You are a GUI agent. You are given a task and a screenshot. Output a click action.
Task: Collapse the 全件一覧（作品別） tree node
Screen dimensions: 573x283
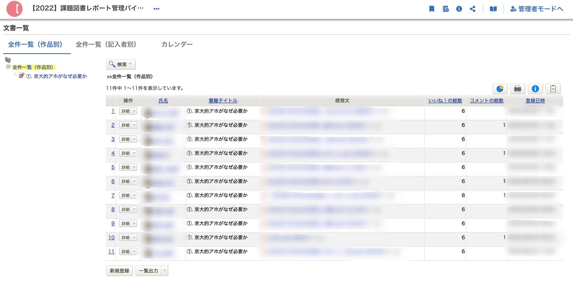point(8,67)
